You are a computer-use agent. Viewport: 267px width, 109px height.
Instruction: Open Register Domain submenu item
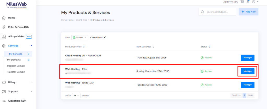pos(16,66)
